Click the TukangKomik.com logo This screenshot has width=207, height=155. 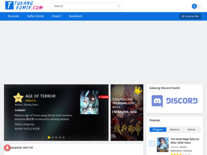click(x=24, y=6)
